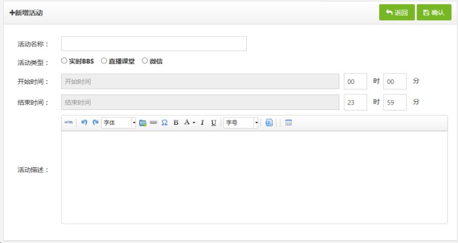Undo the last edit in editor
The image size is (458, 243).
tap(84, 123)
